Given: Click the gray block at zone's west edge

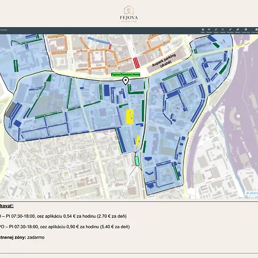Looking at the screenshot, I should click(10, 110).
